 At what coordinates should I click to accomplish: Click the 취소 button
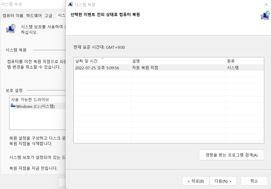(x=254, y=181)
